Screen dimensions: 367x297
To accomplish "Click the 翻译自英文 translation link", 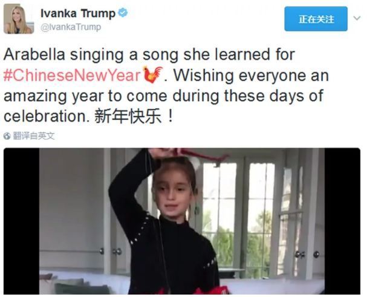I will [34, 136].
